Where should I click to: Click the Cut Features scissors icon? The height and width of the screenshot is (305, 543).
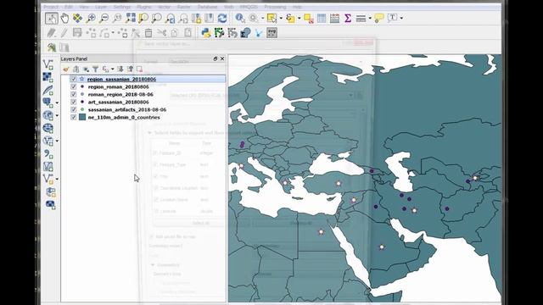click(x=162, y=33)
